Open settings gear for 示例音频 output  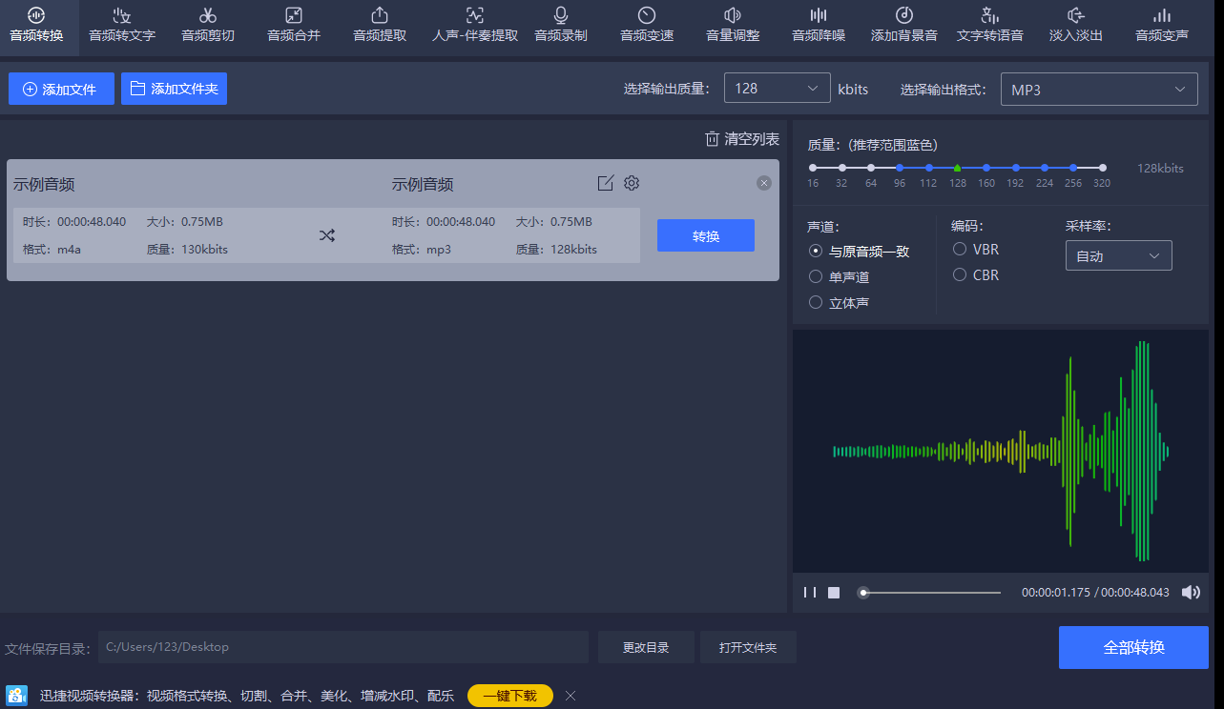[x=632, y=183]
